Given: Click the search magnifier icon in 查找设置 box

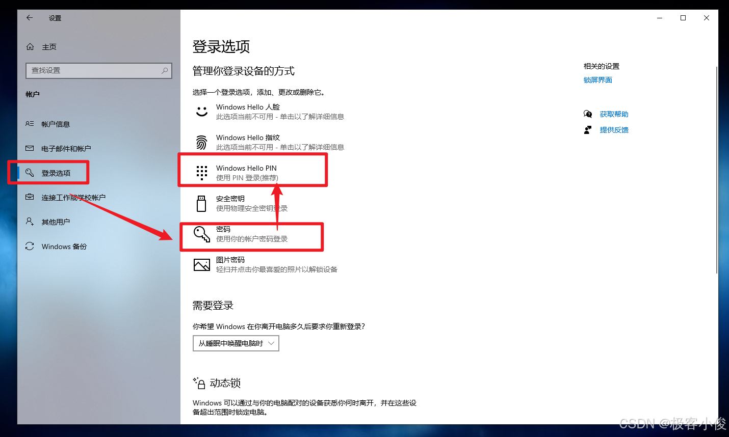Looking at the screenshot, I should pyautogui.click(x=165, y=71).
